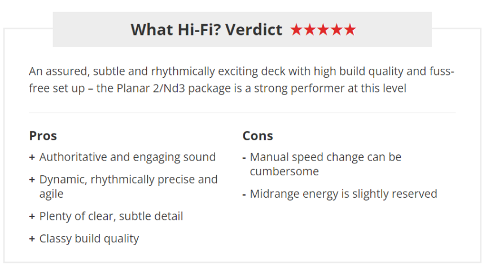Viewport: 490px width, 275px height.
Task: Click plus icon beside Dynamic, rhythmically precise
Action: pos(32,180)
